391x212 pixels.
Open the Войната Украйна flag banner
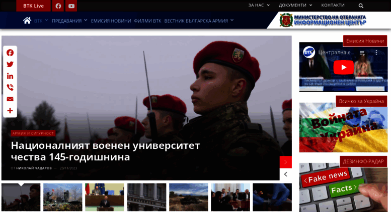(343, 127)
